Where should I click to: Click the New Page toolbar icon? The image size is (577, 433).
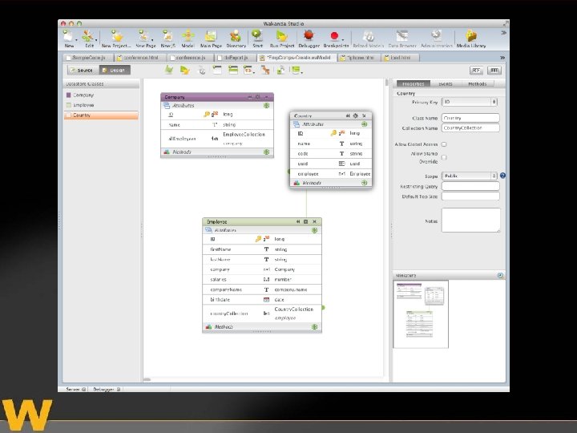coord(143,36)
